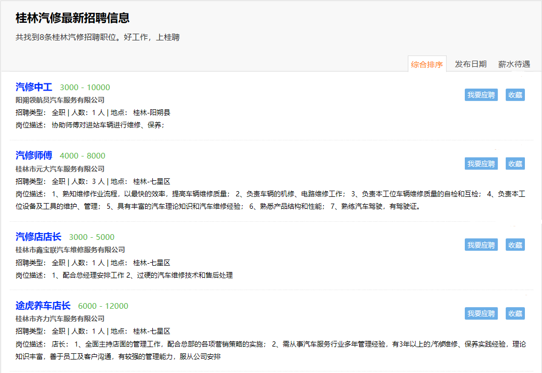
Task: Click company name 桂林市鑫宝联汽车维修服务有限公司
Action: tap(70, 250)
